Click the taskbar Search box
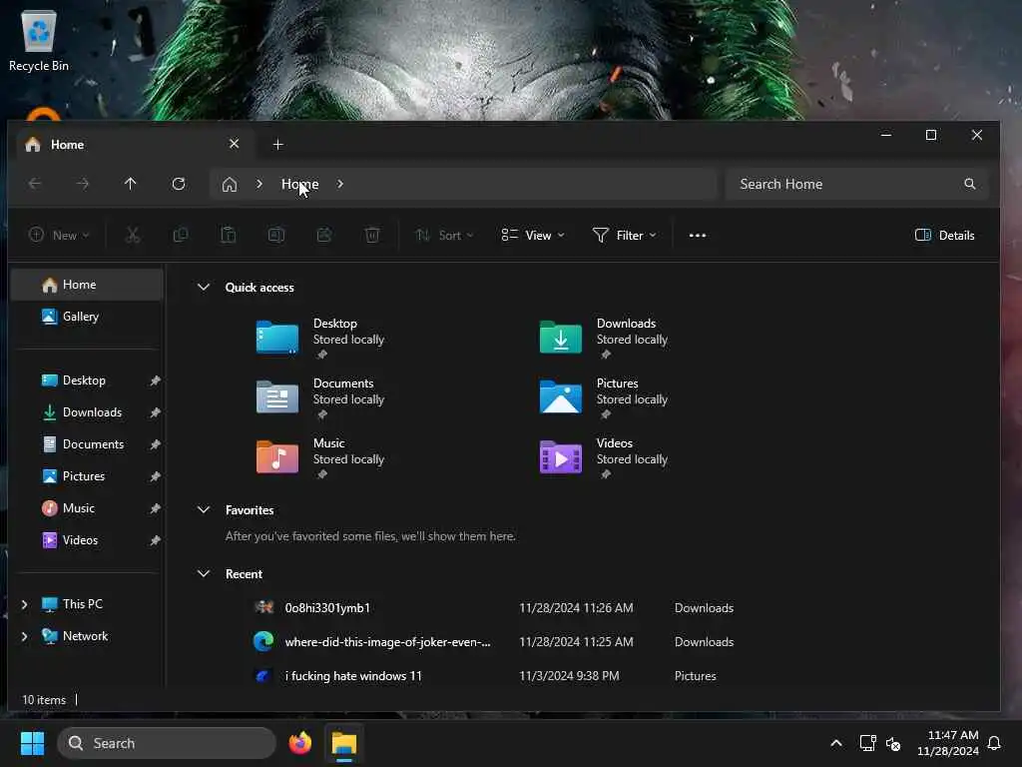Viewport: 1022px width, 767px height. tap(167, 743)
